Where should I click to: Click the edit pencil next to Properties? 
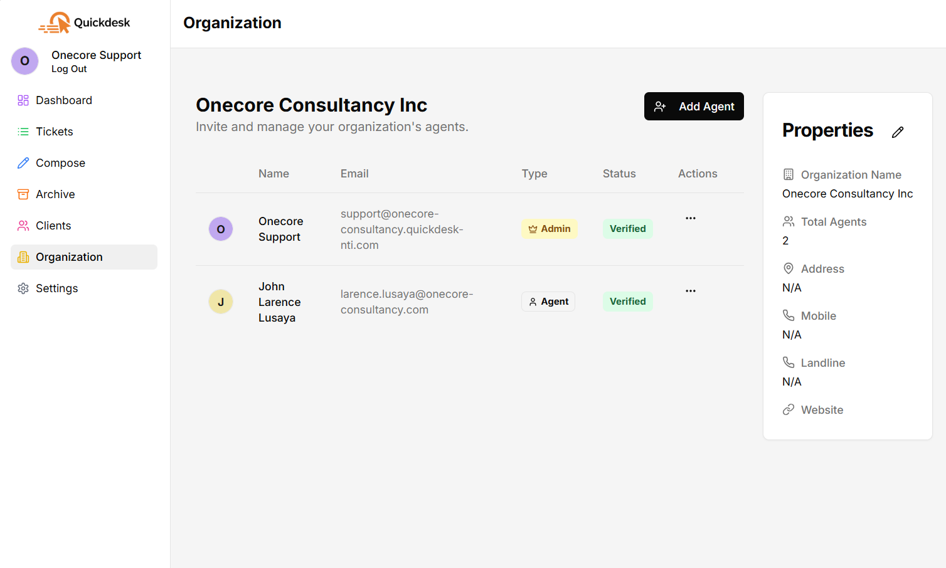pyautogui.click(x=897, y=132)
